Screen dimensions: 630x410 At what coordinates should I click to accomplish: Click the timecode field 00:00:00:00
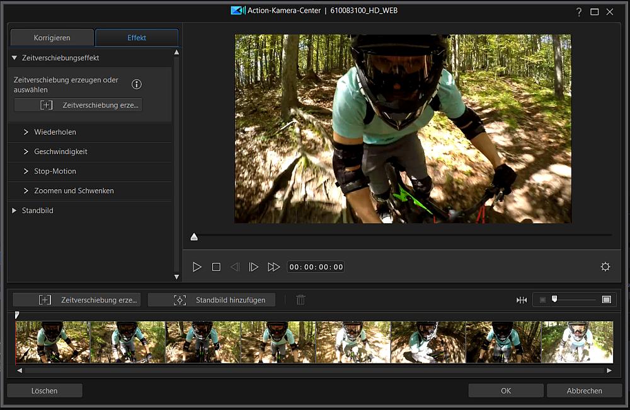[x=316, y=267]
